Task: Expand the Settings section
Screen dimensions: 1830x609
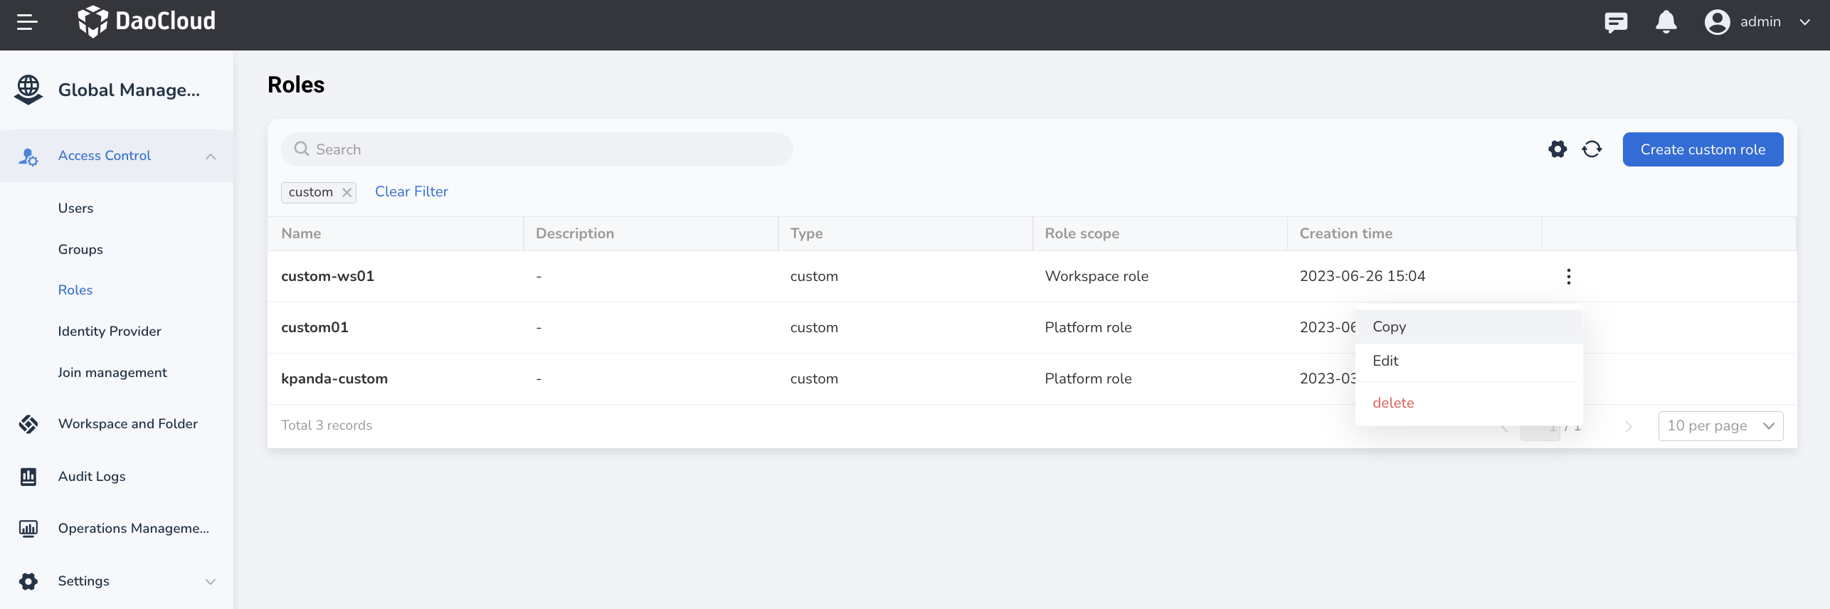Action: (211, 581)
